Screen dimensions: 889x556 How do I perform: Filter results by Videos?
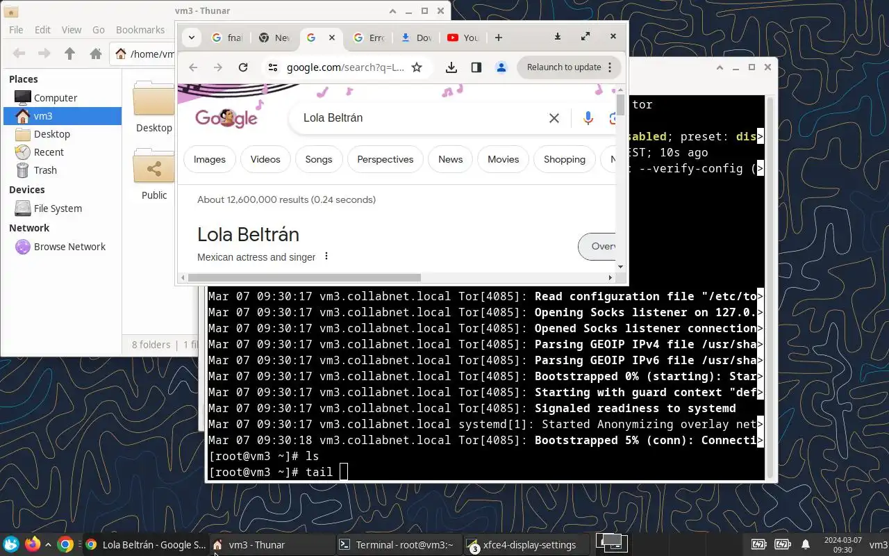265,159
